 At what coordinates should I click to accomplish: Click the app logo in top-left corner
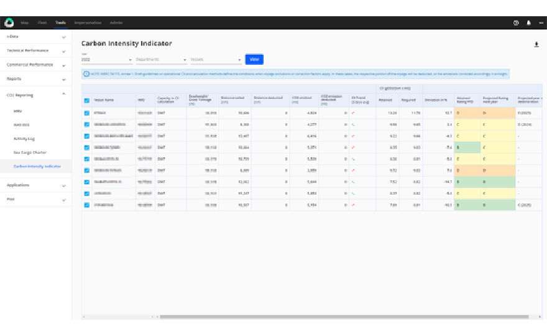pos(9,23)
